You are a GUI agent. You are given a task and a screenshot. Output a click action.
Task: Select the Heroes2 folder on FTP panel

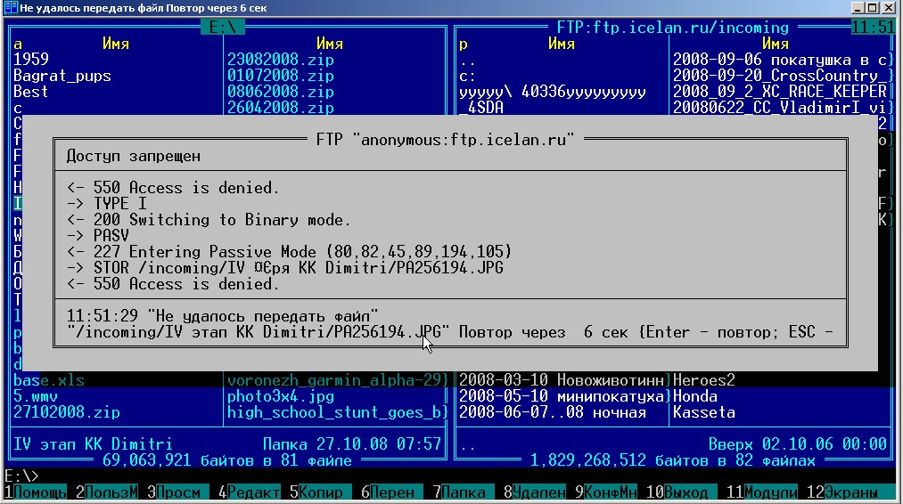tap(706, 380)
